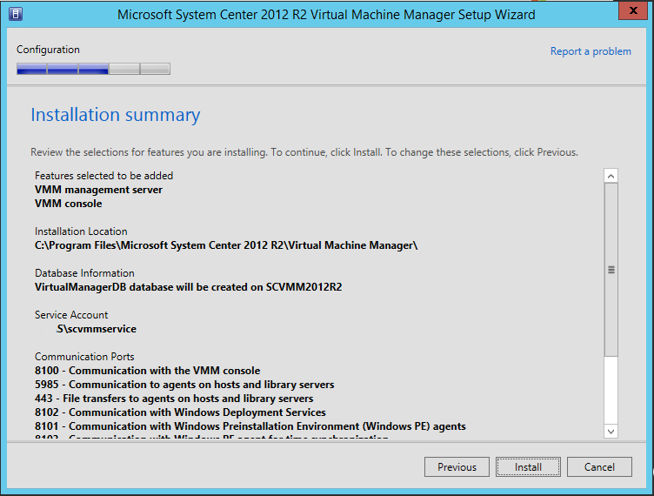This screenshot has width=654, height=496.
Task: Click the port 8100 VMM console line
Action: click(x=147, y=371)
